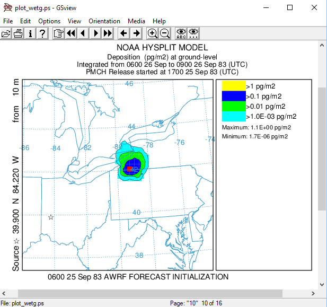Open the Options menu

(x=49, y=21)
